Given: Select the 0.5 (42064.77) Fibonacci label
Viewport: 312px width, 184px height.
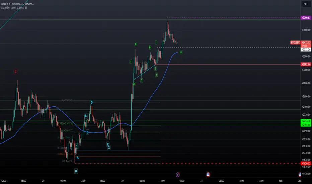Looking at the screenshot, I should point(67,130).
